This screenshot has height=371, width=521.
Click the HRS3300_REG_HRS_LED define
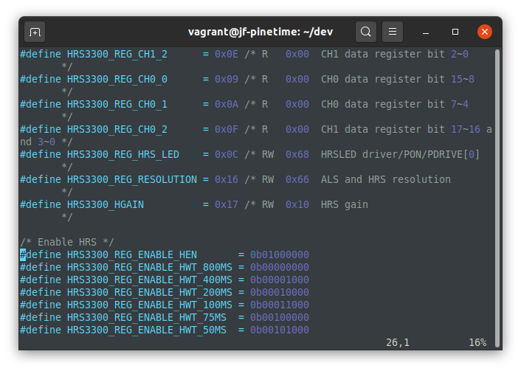pos(123,154)
